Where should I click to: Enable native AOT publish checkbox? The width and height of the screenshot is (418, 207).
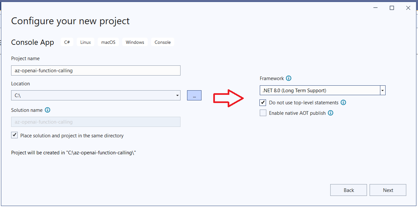coord(263,113)
